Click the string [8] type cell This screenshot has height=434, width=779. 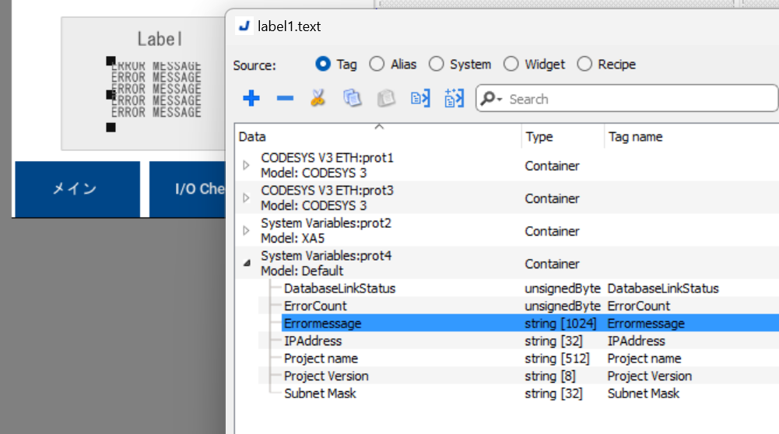tap(550, 376)
